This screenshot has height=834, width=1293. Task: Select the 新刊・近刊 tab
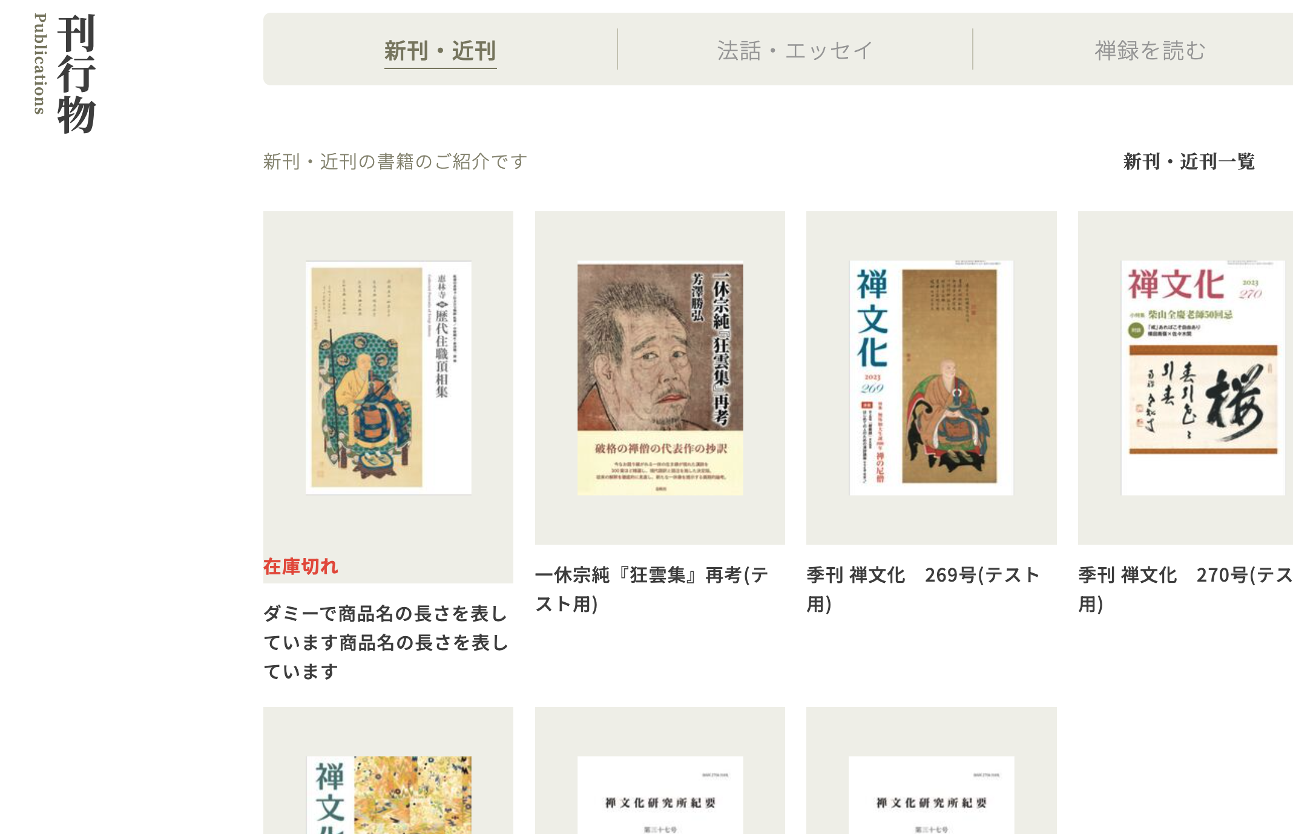[x=440, y=51]
